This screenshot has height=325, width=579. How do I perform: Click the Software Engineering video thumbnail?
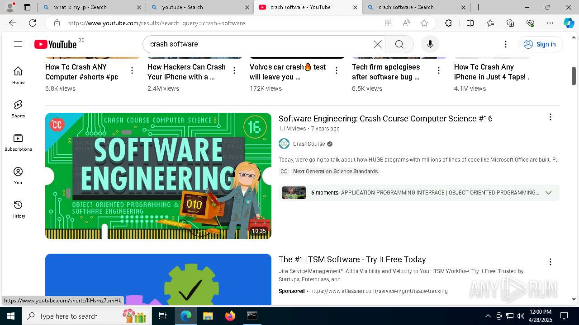pyautogui.click(x=158, y=176)
